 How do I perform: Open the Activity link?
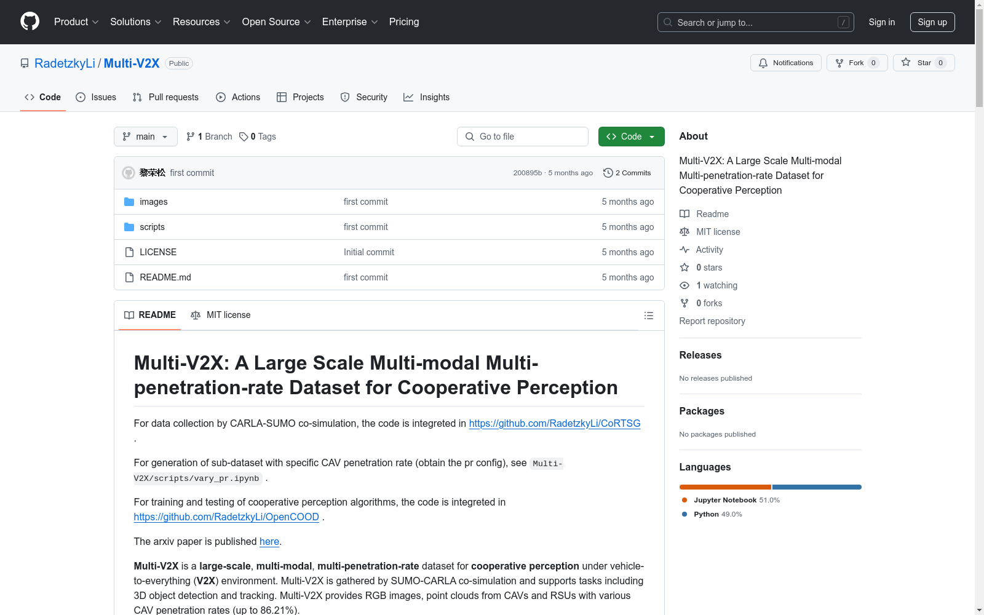tap(702, 250)
